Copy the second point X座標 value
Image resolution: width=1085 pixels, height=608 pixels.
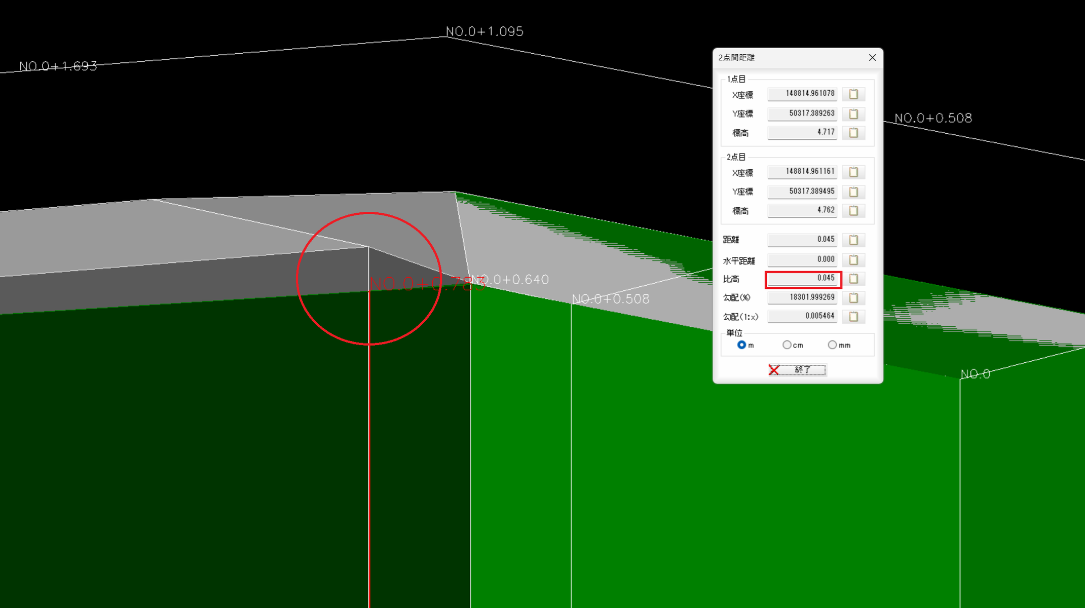click(853, 172)
